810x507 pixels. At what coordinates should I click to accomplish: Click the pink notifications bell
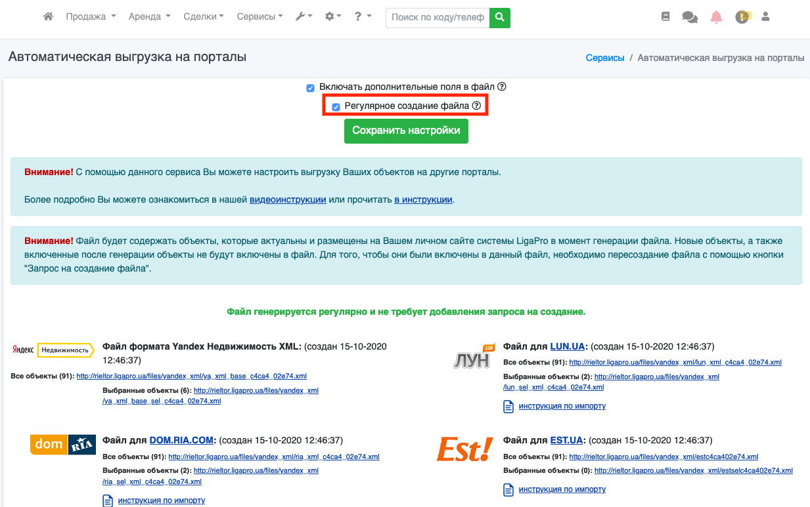click(716, 18)
